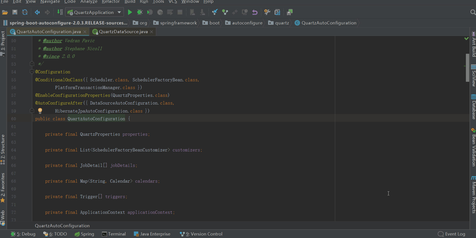Open the Java Enterprise tool window

pos(152,234)
